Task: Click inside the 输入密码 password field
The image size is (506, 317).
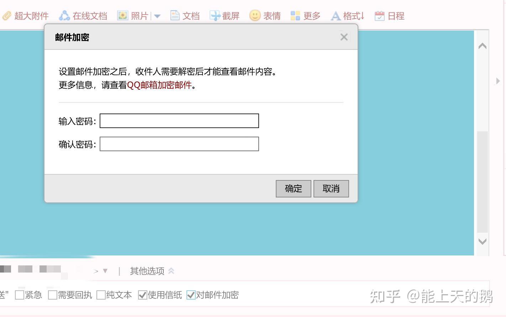Action: 179,121
